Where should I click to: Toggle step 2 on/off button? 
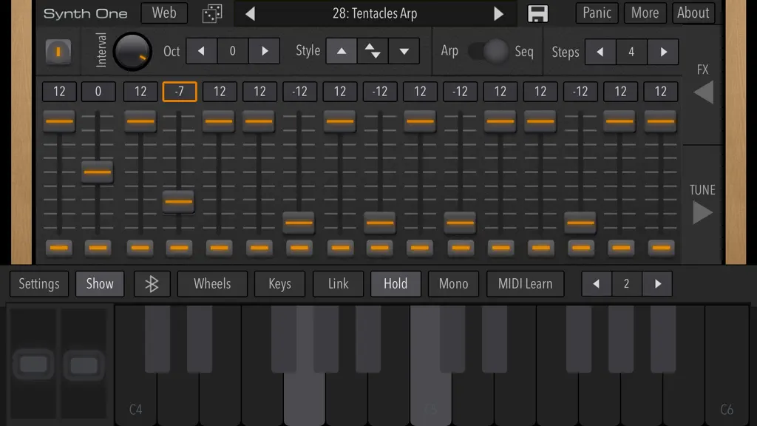[x=98, y=248]
